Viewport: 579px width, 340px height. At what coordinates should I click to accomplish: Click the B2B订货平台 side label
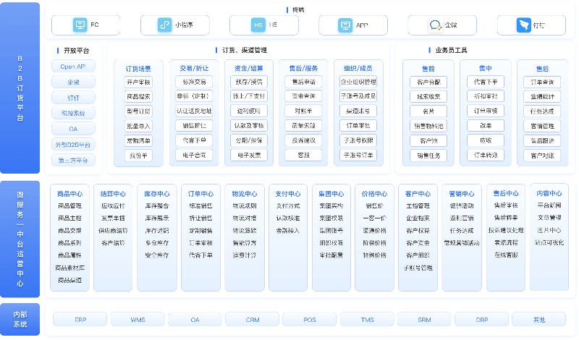point(20,88)
